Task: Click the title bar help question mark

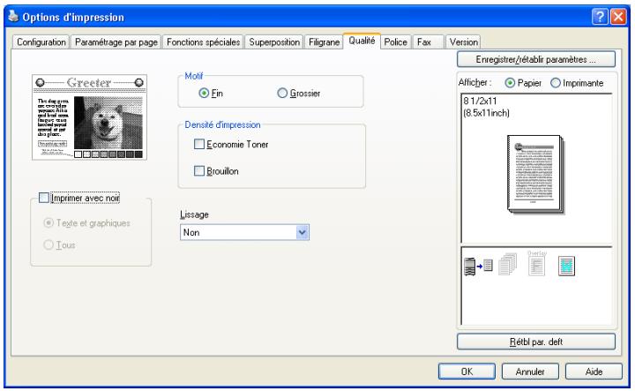Action: click(x=600, y=17)
